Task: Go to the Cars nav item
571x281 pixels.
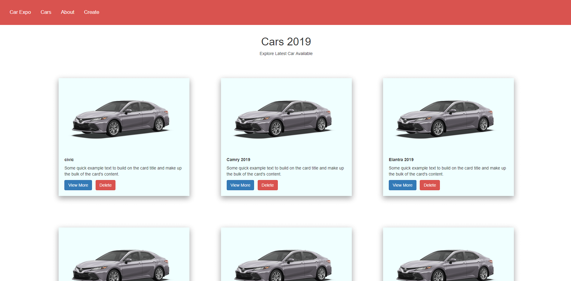Action: point(46,12)
